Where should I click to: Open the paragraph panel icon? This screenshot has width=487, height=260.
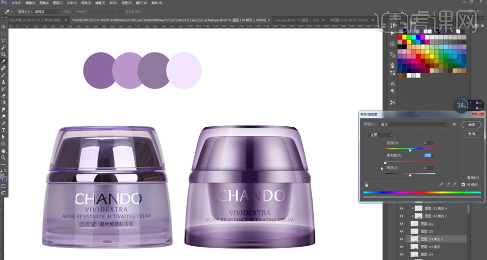click(x=392, y=91)
